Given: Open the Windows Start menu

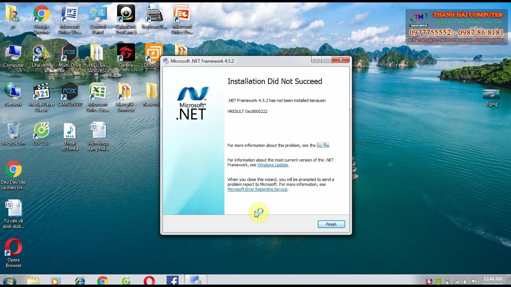Looking at the screenshot, I should 10,281.
